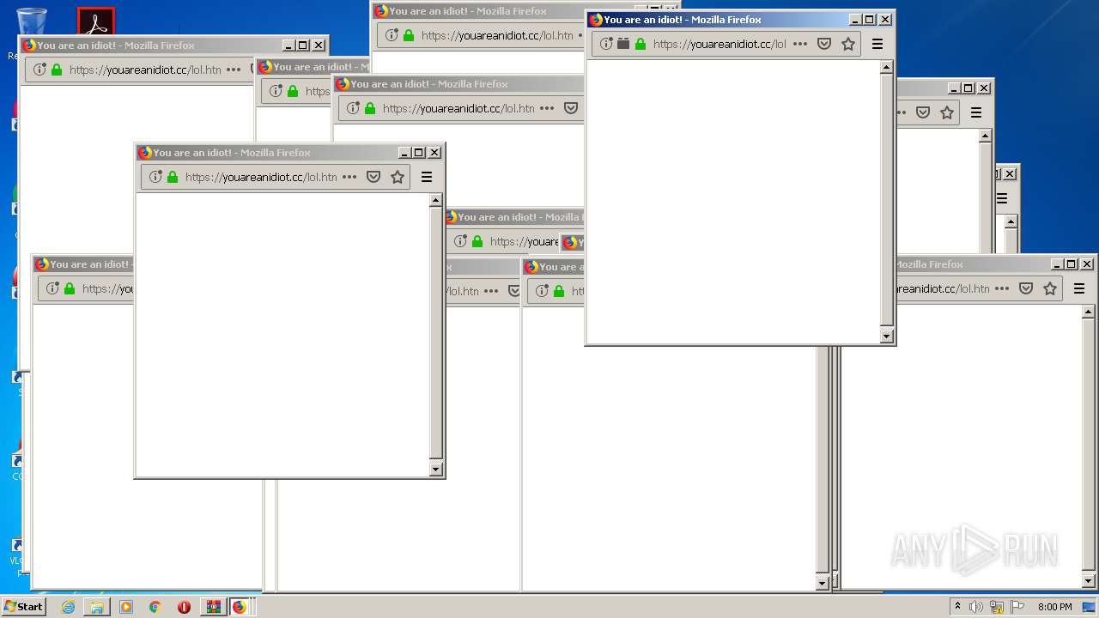Screen dimensions: 1099x618
Task: Open Windows Explorer from taskbar
Action: point(97,607)
